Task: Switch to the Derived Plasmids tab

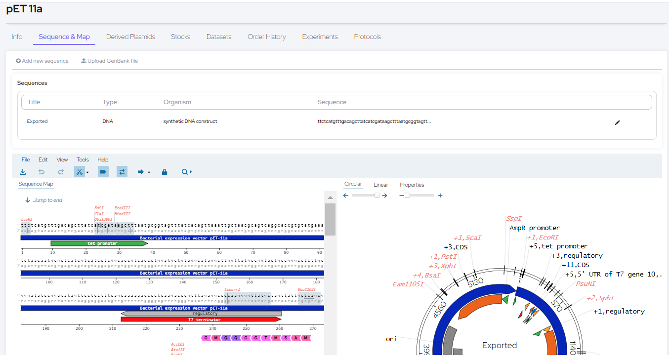Action: point(130,37)
